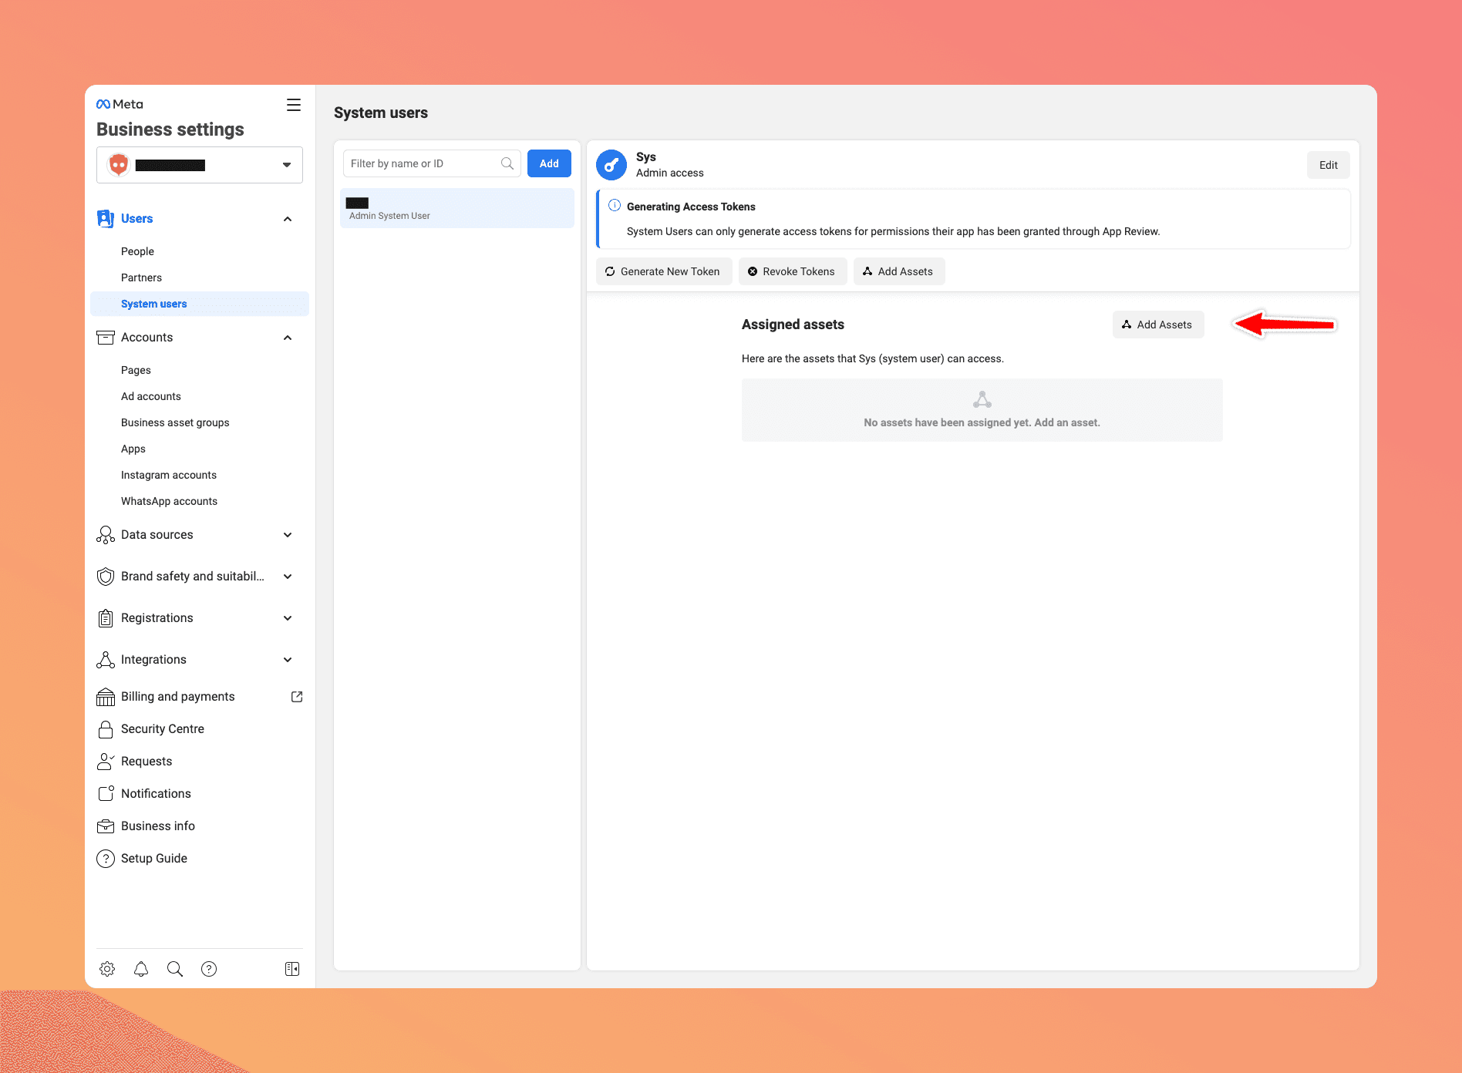Click the Brand safety shield icon
Viewport: 1462px width, 1073px height.
pyautogui.click(x=106, y=577)
